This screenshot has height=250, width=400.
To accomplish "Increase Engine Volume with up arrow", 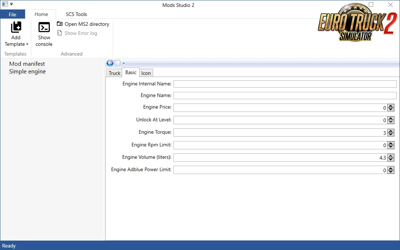I will point(391,156).
